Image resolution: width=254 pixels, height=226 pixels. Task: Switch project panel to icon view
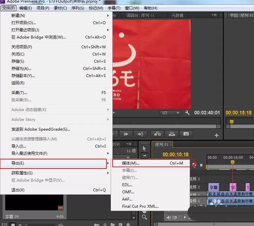tap(13, 225)
